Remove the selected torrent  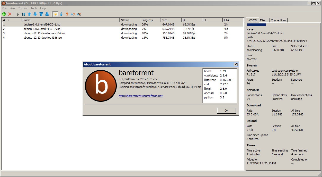[x=10, y=14]
